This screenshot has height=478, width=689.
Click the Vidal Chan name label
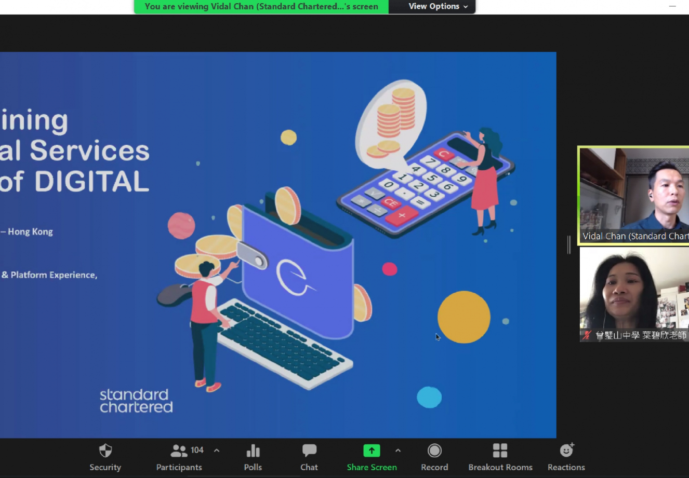point(635,236)
